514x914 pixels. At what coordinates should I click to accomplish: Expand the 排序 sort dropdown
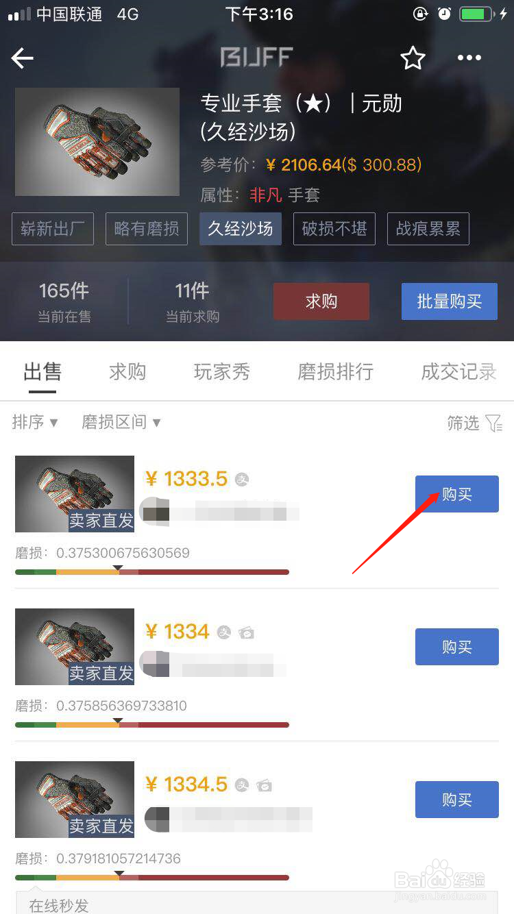(35, 423)
